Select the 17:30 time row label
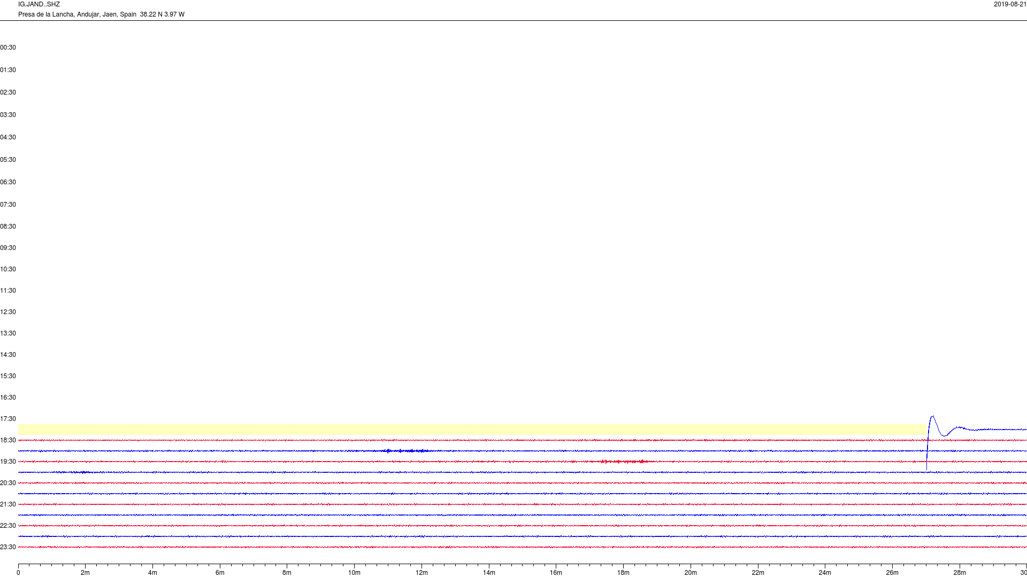The height and width of the screenshot is (577, 1027). tap(8, 419)
